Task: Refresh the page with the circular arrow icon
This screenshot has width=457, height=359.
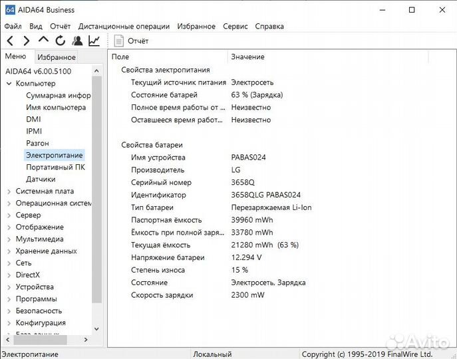Action: (x=61, y=41)
